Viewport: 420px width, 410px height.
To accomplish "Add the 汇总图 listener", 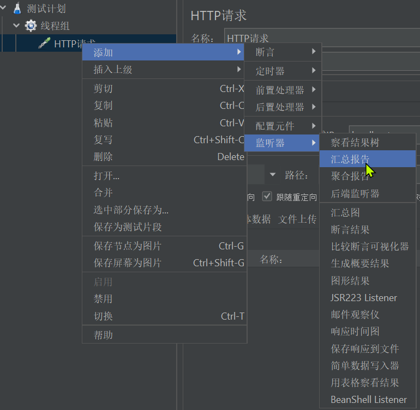I will tap(368, 212).
